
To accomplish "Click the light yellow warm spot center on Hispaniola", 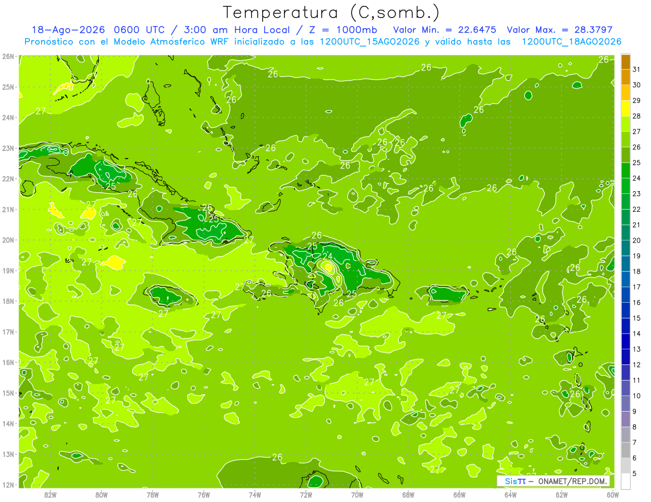I will tap(329, 267).
